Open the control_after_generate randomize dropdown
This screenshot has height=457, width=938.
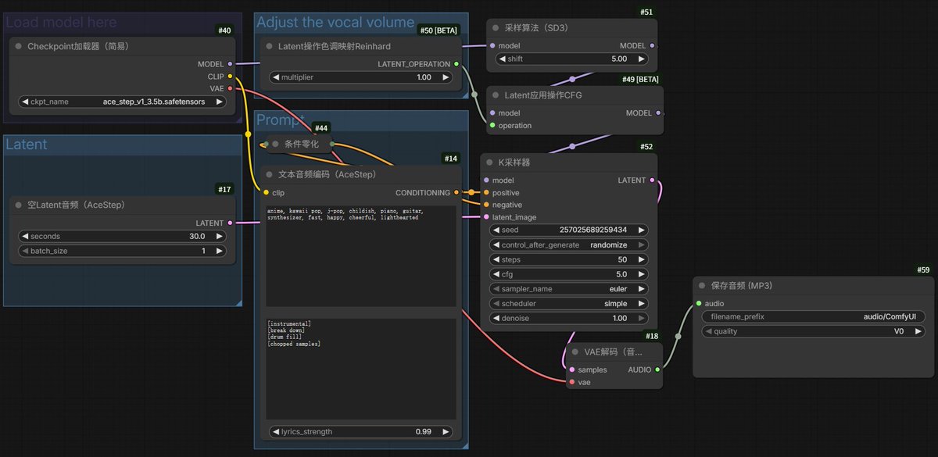tap(568, 245)
